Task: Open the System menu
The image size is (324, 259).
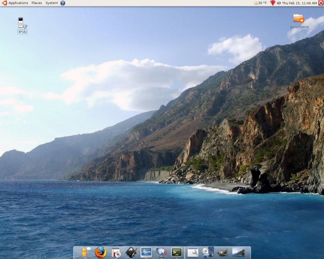Action: (x=52, y=3)
